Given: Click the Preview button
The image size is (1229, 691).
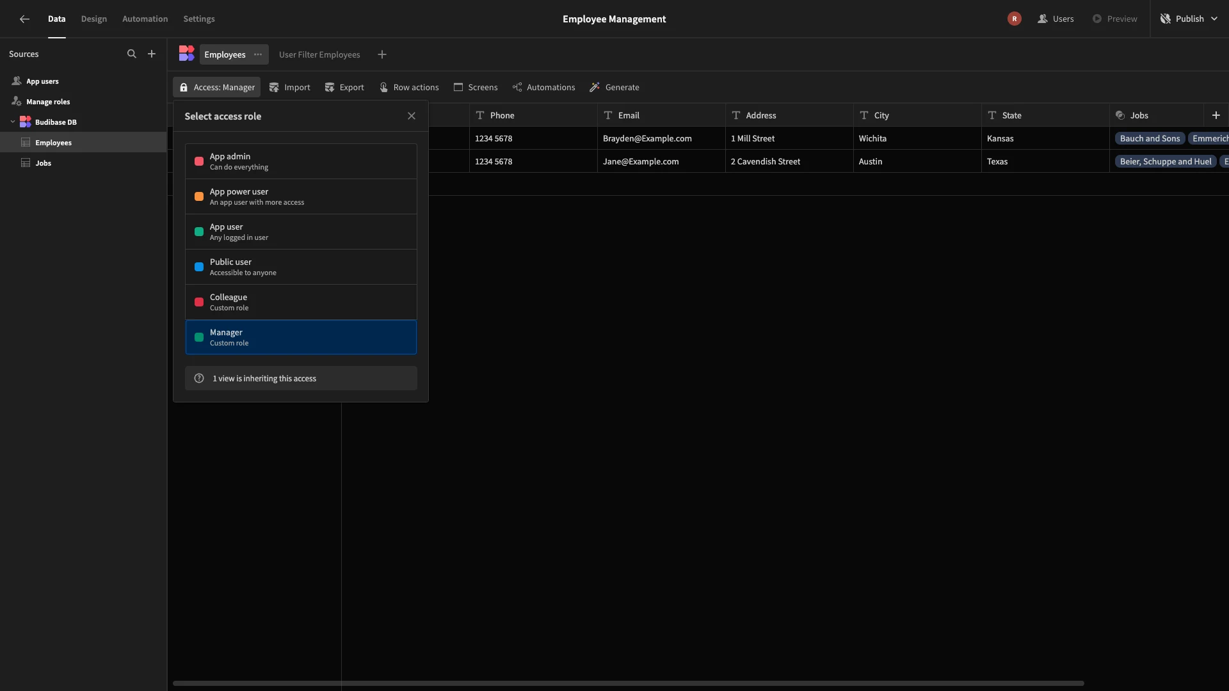Looking at the screenshot, I should [1114, 19].
